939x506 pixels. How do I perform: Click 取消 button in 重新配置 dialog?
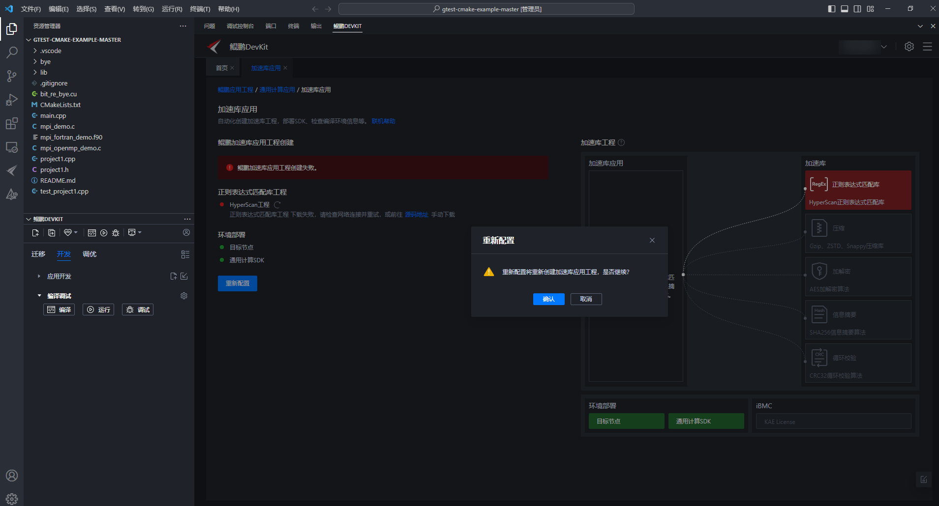pos(586,299)
